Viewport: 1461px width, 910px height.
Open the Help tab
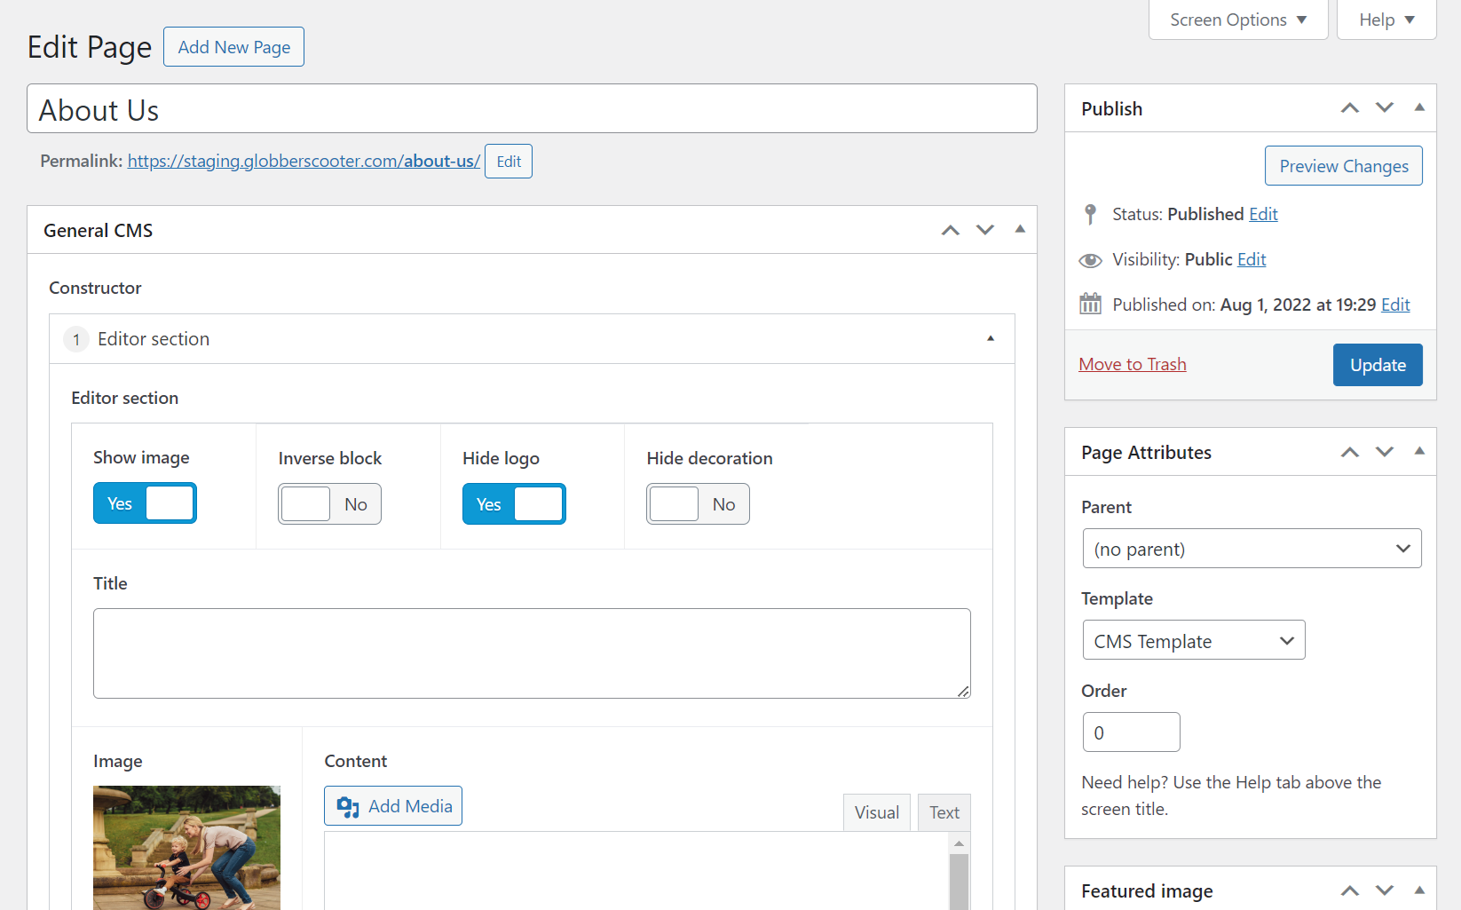click(x=1386, y=20)
